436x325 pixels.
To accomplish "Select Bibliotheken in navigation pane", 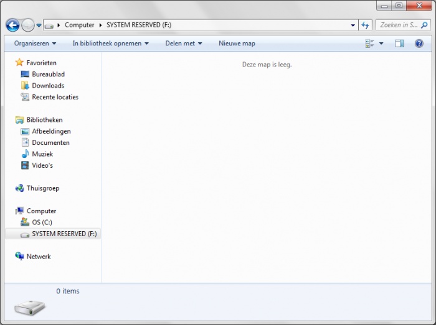I will click(44, 120).
